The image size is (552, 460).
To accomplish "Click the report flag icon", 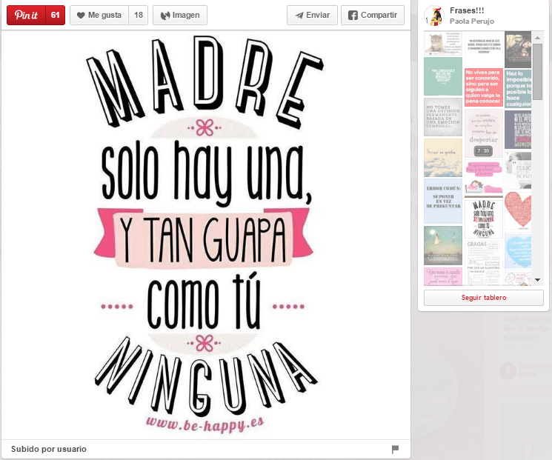I will tap(396, 449).
